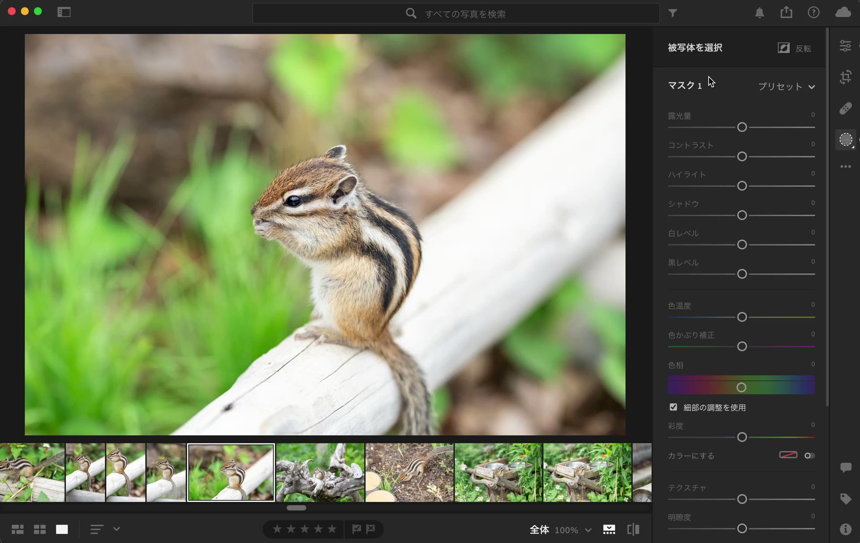The image size is (860, 543).
Task: Select first filmstrip thumbnail of chipmunk on logs
Action: click(x=32, y=473)
